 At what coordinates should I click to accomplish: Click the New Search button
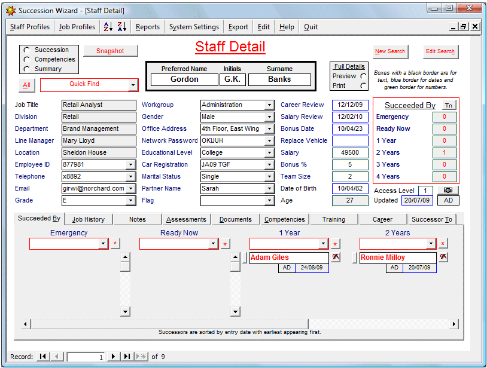[x=390, y=51]
